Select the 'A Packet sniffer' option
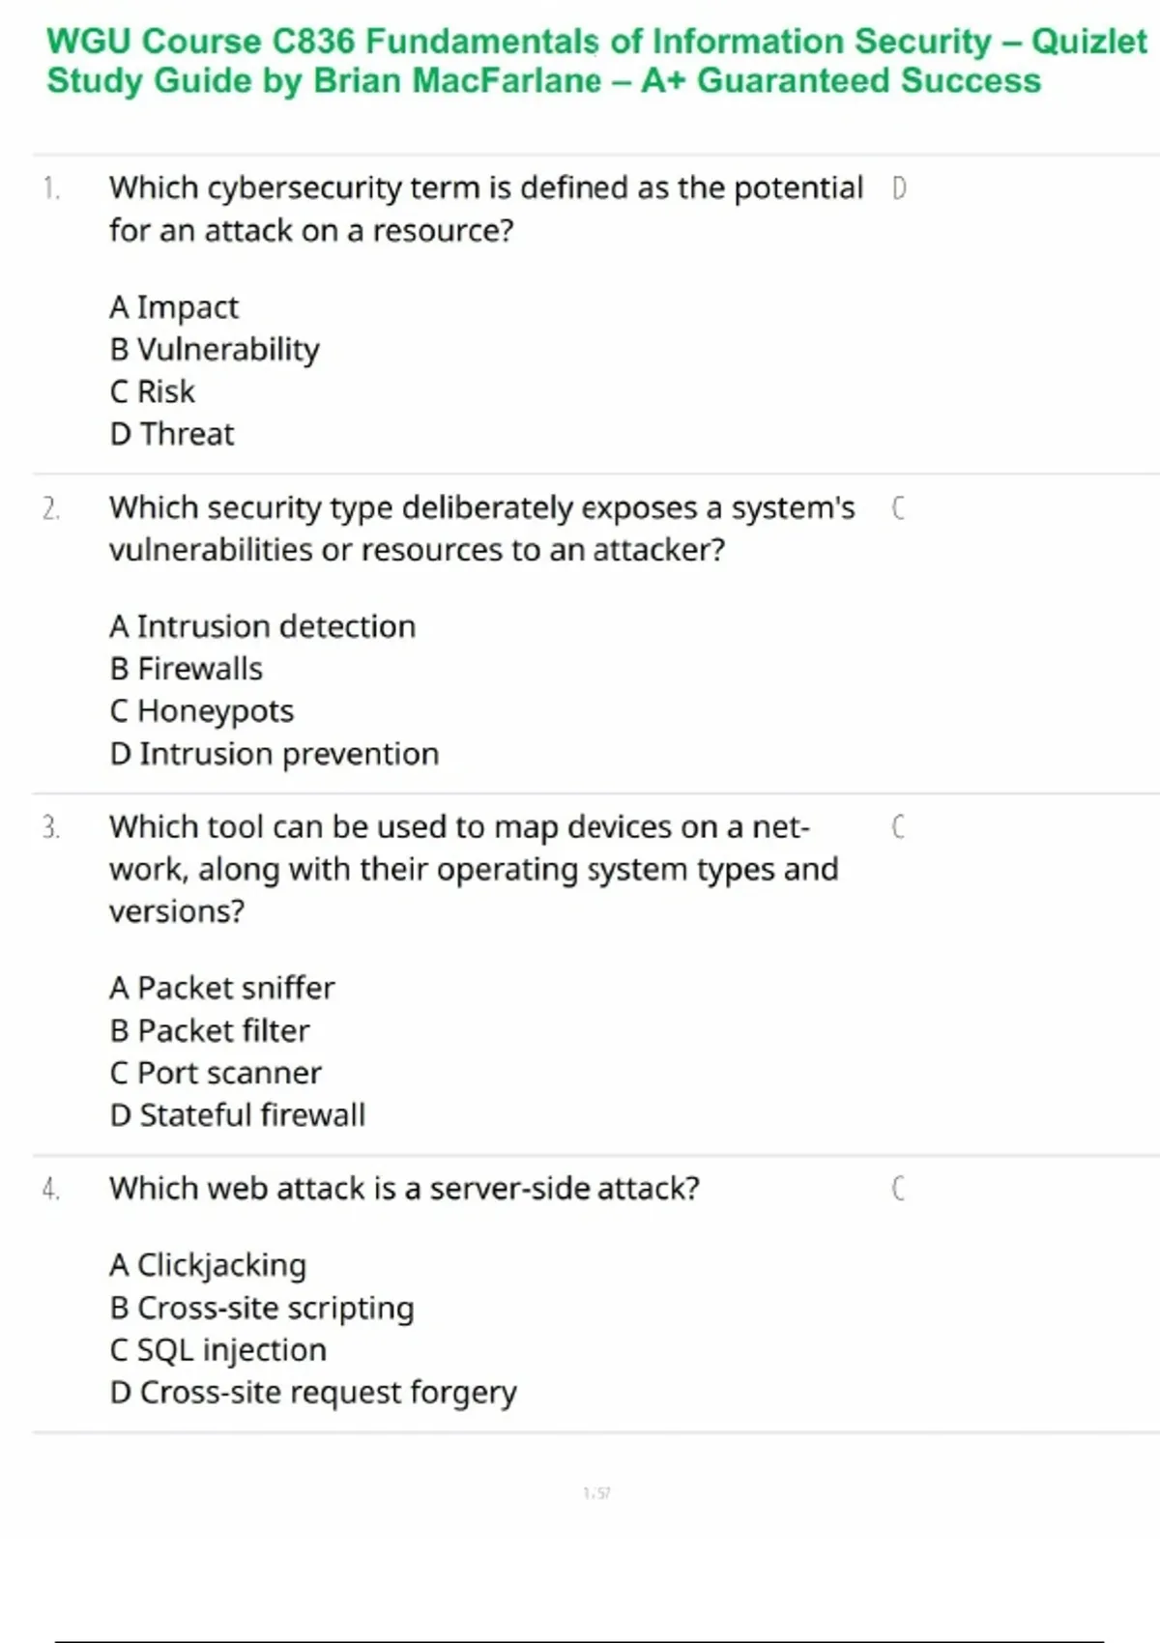The height and width of the screenshot is (1643, 1160). 222,988
